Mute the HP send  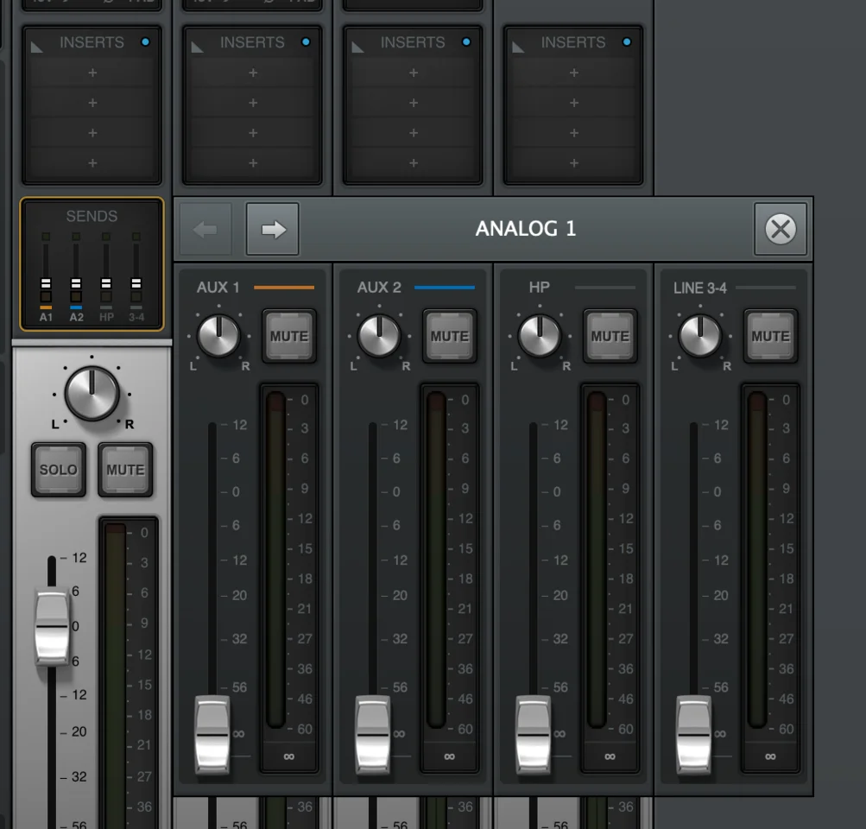coord(610,336)
